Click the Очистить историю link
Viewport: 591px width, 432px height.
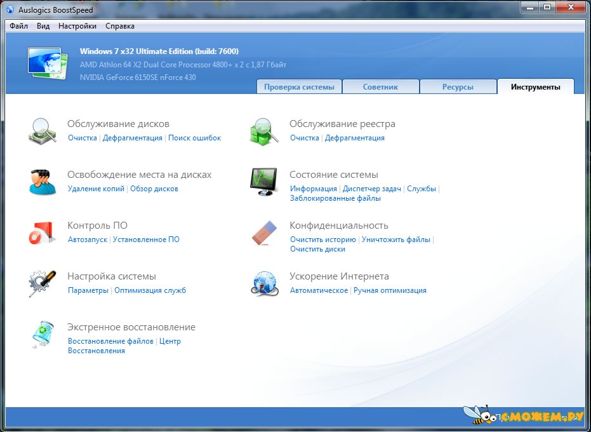(x=323, y=240)
